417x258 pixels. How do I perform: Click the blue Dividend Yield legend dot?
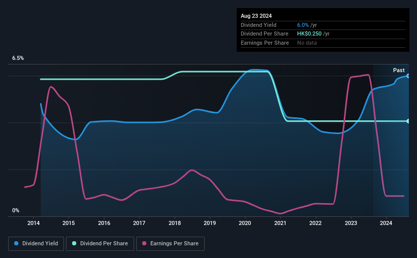click(x=16, y=243)
